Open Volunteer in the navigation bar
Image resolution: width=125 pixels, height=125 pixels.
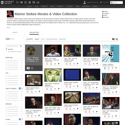point(86,6)
